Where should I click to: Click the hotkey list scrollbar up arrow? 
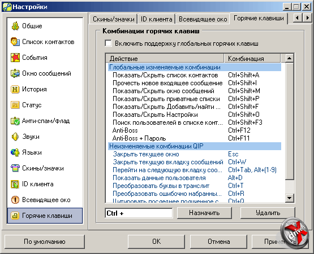coord(289,58)
